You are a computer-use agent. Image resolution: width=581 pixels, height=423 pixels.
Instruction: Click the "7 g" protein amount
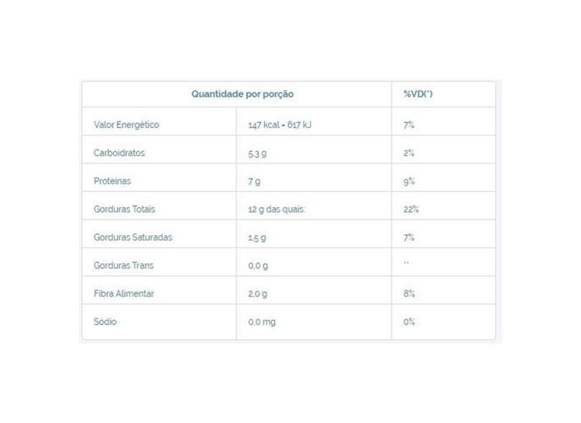255,181
